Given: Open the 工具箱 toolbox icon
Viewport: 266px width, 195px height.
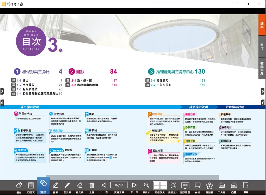Looking at the screenshot, I should pyautogui.click(x=222, y=185).
